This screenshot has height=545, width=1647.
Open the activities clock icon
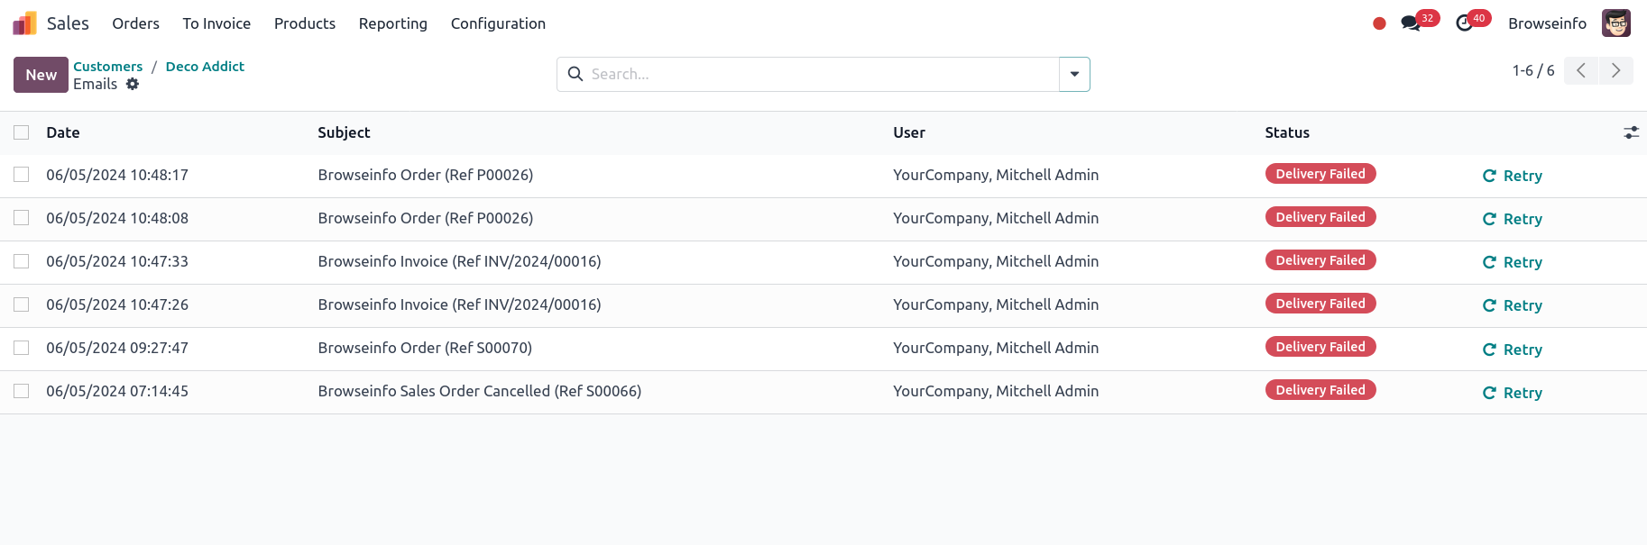tap(1465, 23)
